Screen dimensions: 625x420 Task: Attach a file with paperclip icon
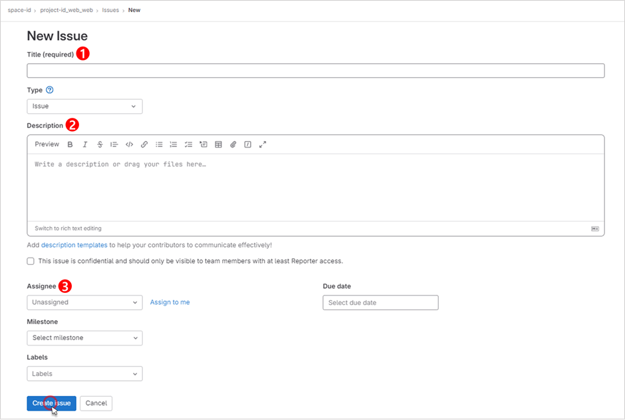[233, 144]
